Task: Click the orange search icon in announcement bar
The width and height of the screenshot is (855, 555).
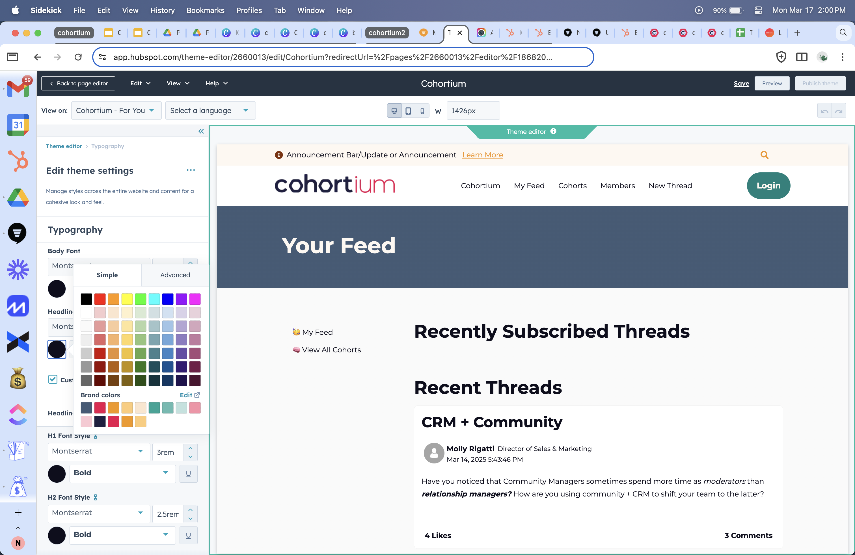Action: pyautogui.click(x=765, y=155)
